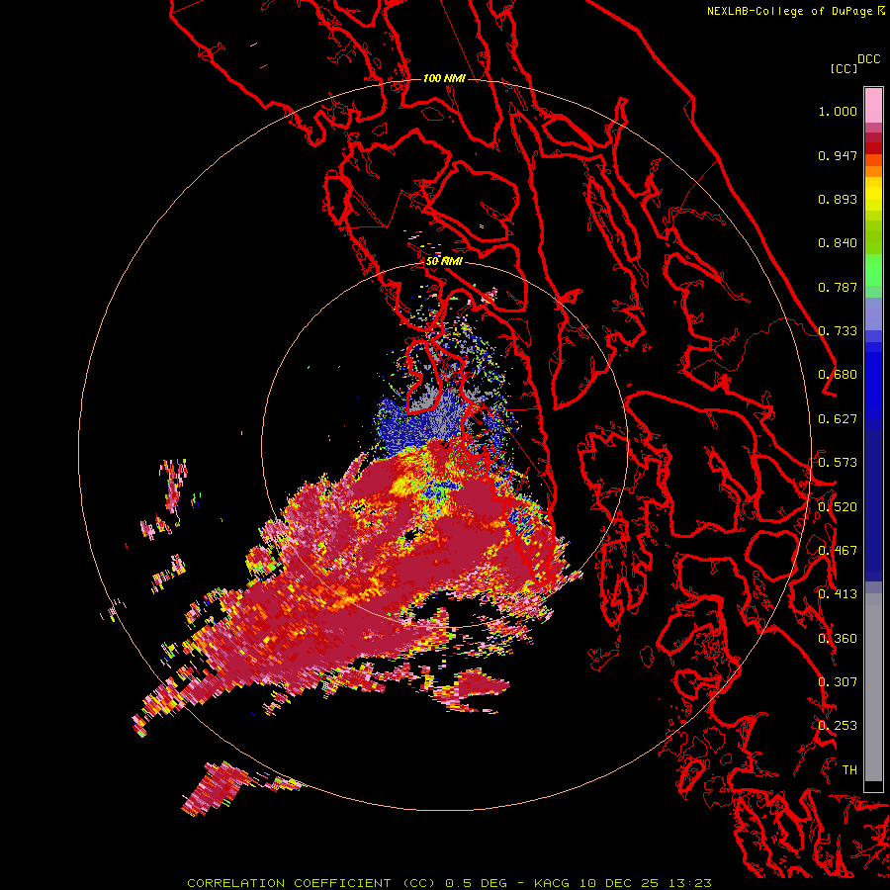Click the 1.000 value on the color scale
Viewport: 890px width, 890px height.
point(838,111)
